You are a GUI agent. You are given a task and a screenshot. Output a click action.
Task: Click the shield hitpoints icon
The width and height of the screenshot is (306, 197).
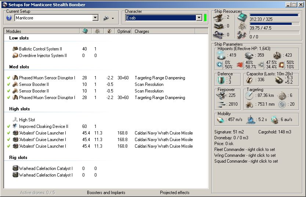[221, 55]
